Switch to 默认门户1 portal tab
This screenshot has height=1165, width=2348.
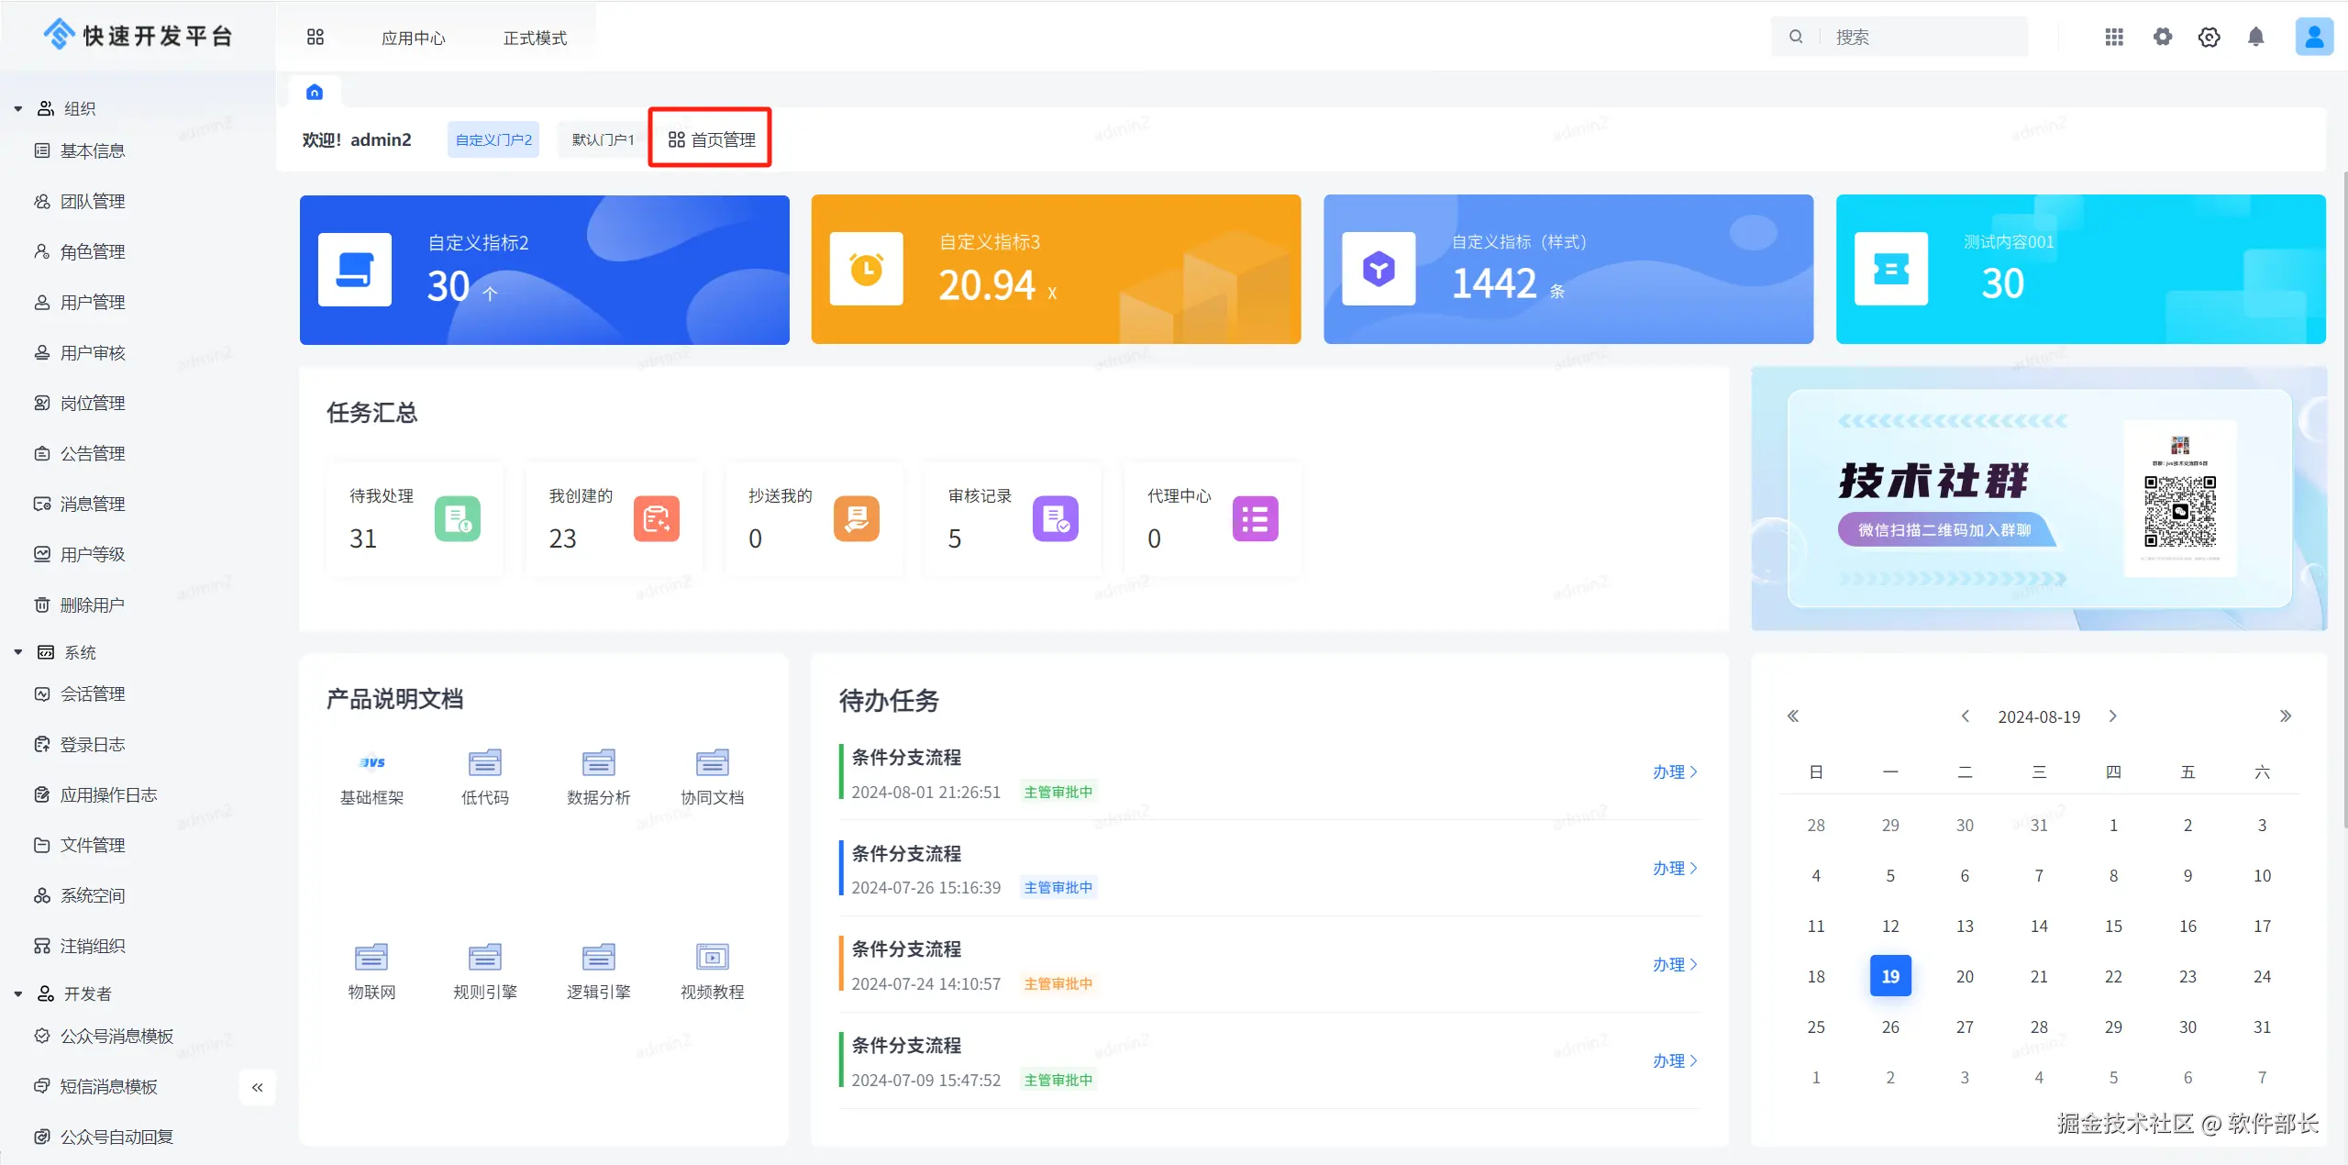click(x=602, y=139)
